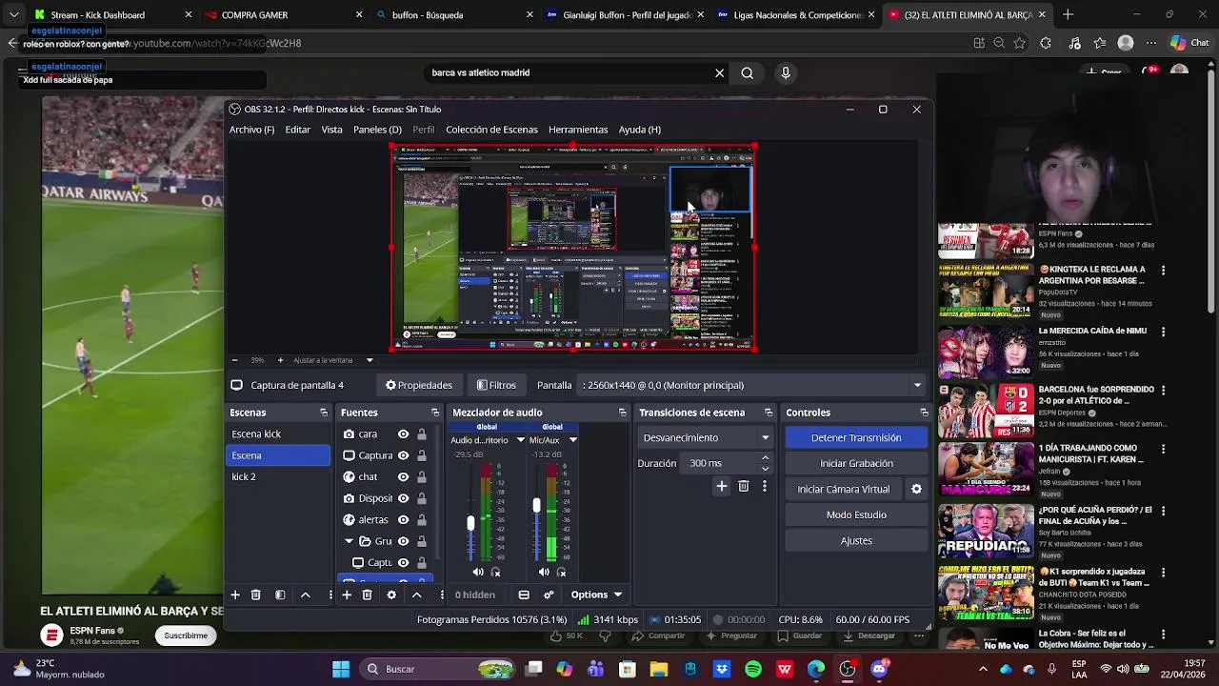Click the Windows Start button
The image size is (1219, 686).
(341, 669)
